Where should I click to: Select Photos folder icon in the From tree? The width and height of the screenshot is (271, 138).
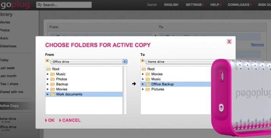click(52, 79)
